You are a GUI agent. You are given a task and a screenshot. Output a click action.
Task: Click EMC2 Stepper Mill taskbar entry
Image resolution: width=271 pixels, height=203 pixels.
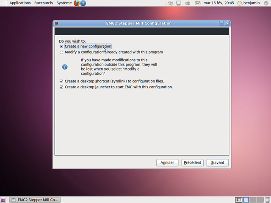[x=35, y=200]
